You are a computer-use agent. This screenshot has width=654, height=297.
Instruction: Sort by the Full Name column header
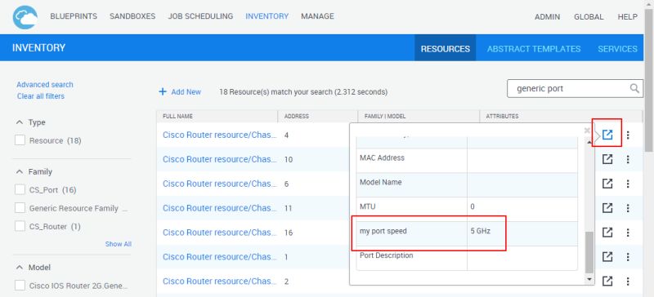[177, 116]
